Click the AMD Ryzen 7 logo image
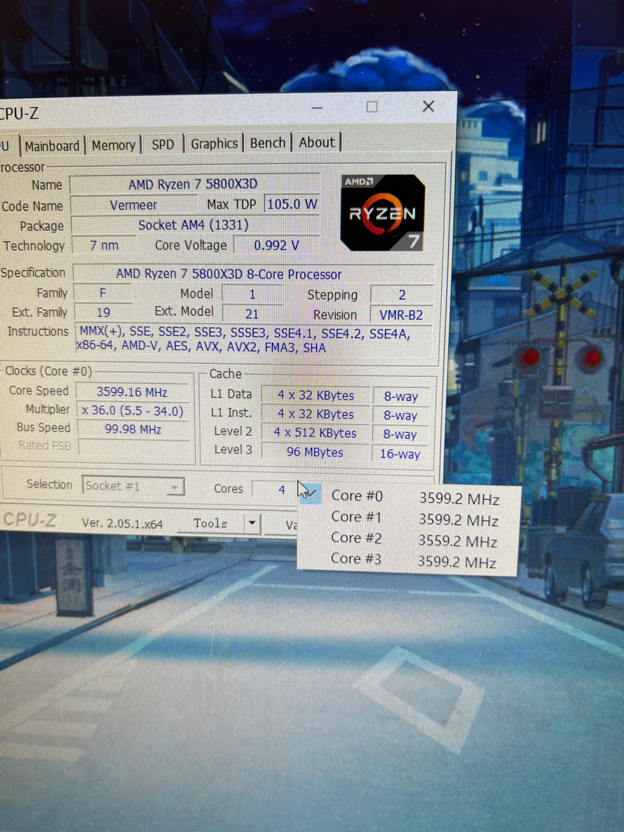Image resolution: width=624 pixels, height=832 pixels. (382, 213)
